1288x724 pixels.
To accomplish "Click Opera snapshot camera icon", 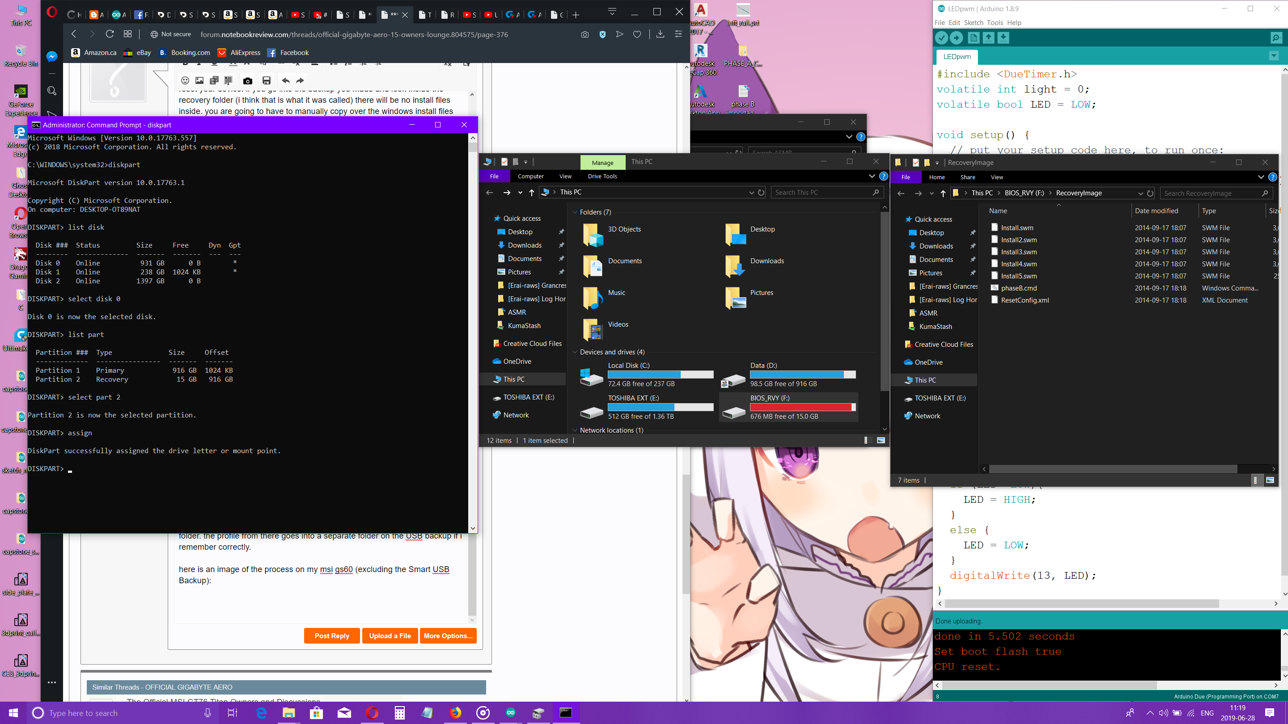I will pyautogui.click(x=585, y=34).
